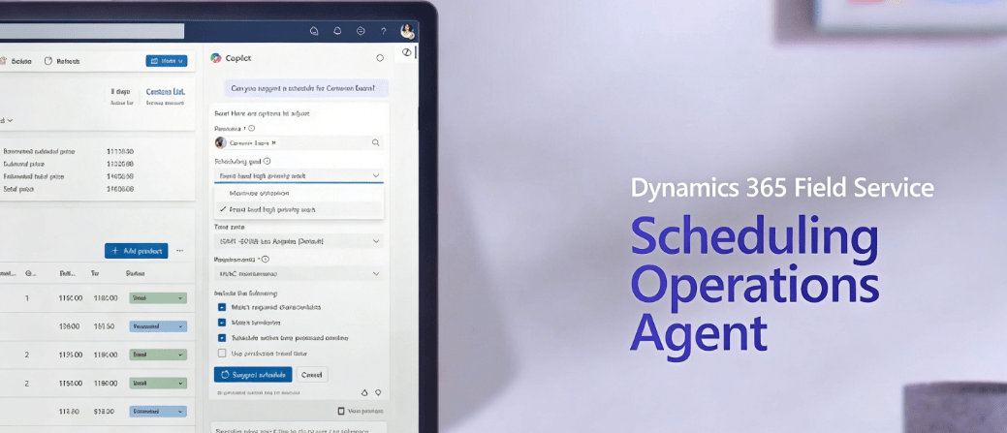Viewport: 1007px width, 433px height.
Task: Toggle Match territories checkbox
Action: [x=223, y=323]
